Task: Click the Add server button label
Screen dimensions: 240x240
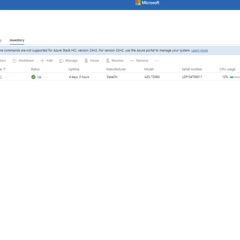Action: click(x=50, y=61)
